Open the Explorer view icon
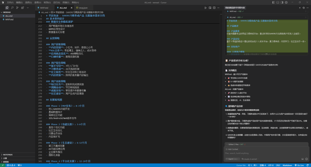Screen dimensions: 311x167 pos(7,8)
